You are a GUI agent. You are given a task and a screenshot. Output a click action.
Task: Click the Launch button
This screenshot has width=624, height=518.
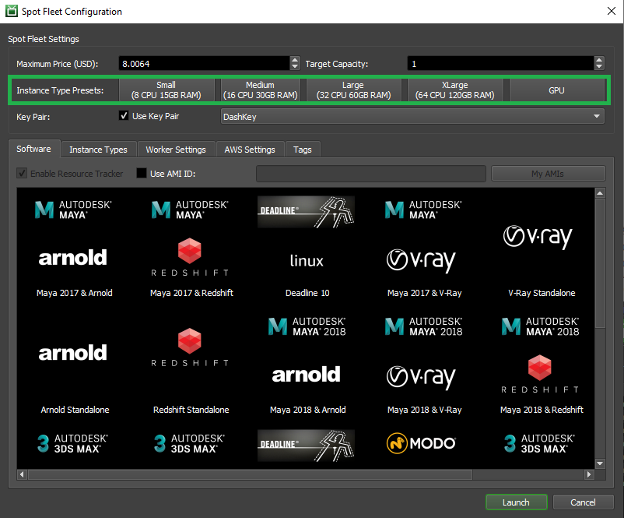515,502
